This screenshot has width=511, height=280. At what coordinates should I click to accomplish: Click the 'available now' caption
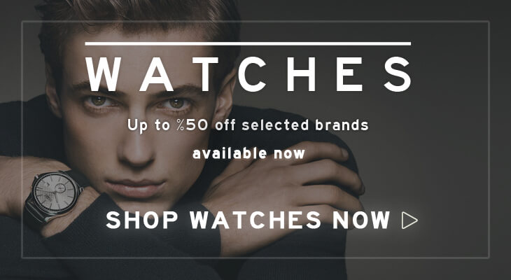(248, 153)
